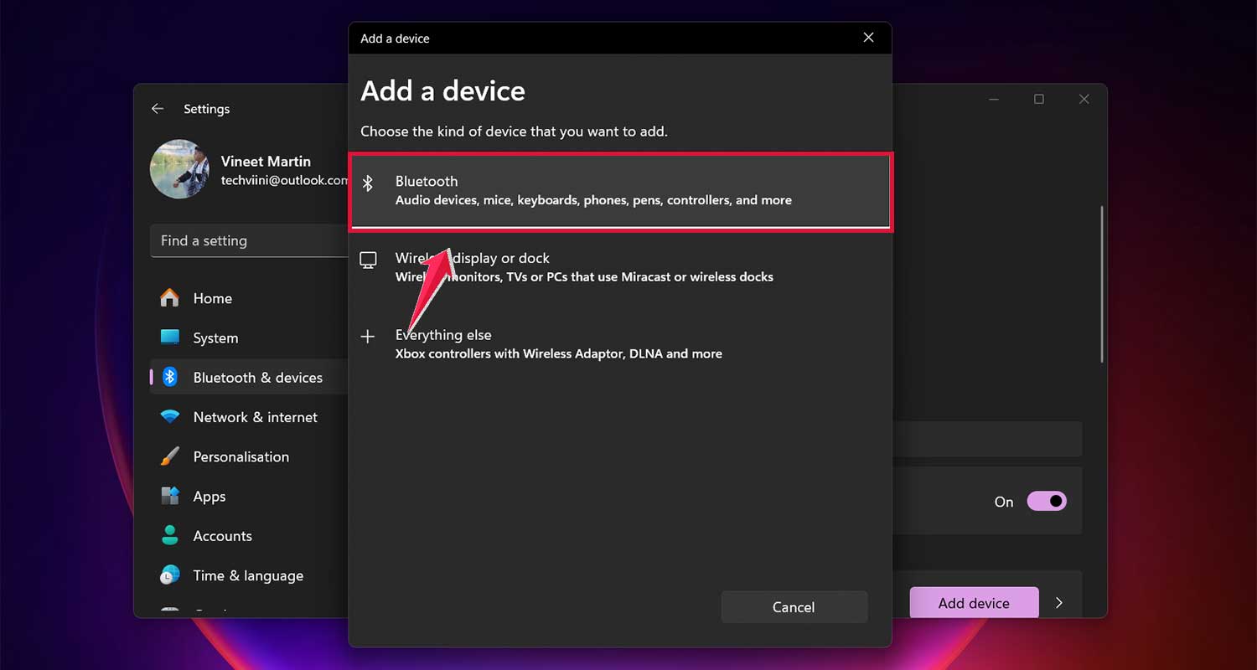
Task: Click the Personalisation brush icon
Action: coord(170,456)
